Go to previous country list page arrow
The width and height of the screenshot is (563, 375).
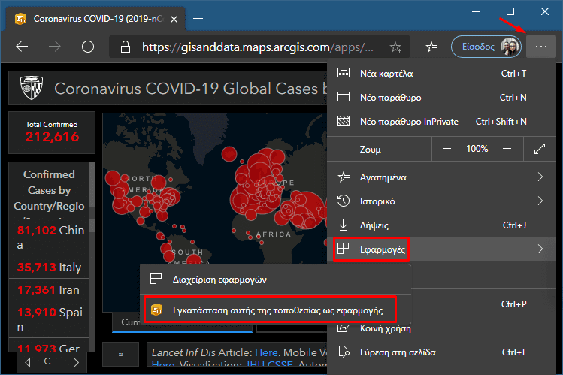[28, 362]
